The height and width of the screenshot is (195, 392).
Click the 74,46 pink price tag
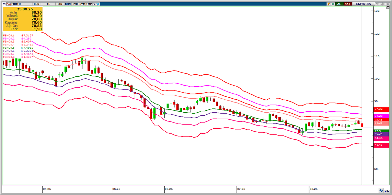pyautogui.click(x=381, y=138)
